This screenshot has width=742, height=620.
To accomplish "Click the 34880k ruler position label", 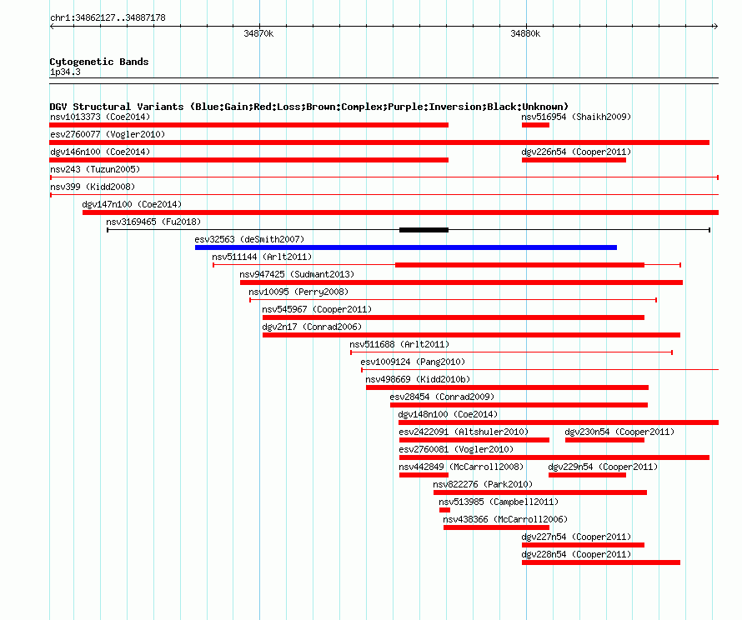I will pyautogui.click(x=525, y=33).
